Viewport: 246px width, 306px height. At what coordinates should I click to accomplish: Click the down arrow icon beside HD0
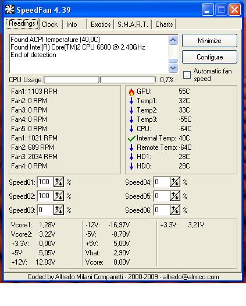coord(131,166)
